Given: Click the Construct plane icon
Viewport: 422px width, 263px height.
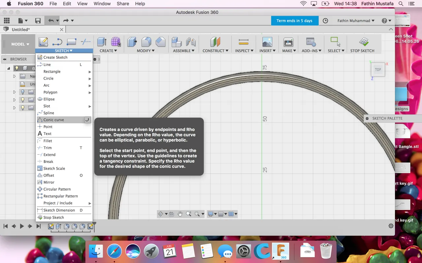Looking at the screenshot, I should (x=215, y=42).
